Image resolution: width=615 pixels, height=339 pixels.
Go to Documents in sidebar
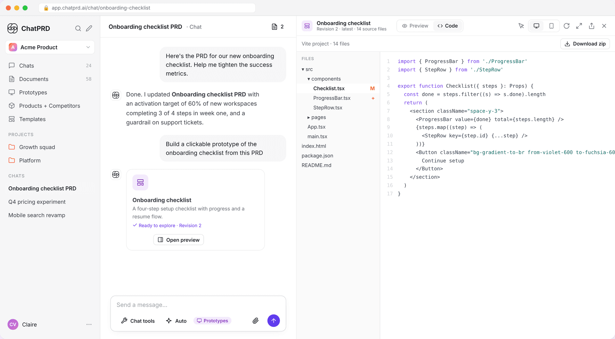coord(50,79)
